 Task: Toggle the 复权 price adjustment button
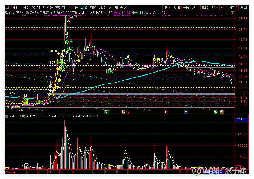(167, 7)
